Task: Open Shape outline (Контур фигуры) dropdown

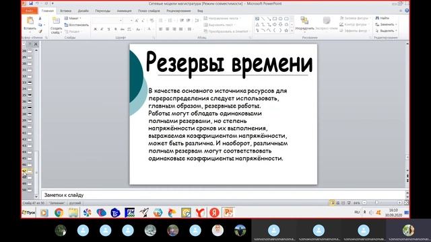Action: [355, 24]
